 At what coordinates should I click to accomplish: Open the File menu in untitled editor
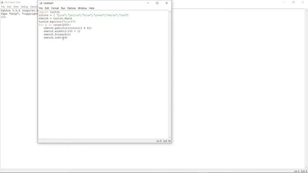tap(40, 8)
